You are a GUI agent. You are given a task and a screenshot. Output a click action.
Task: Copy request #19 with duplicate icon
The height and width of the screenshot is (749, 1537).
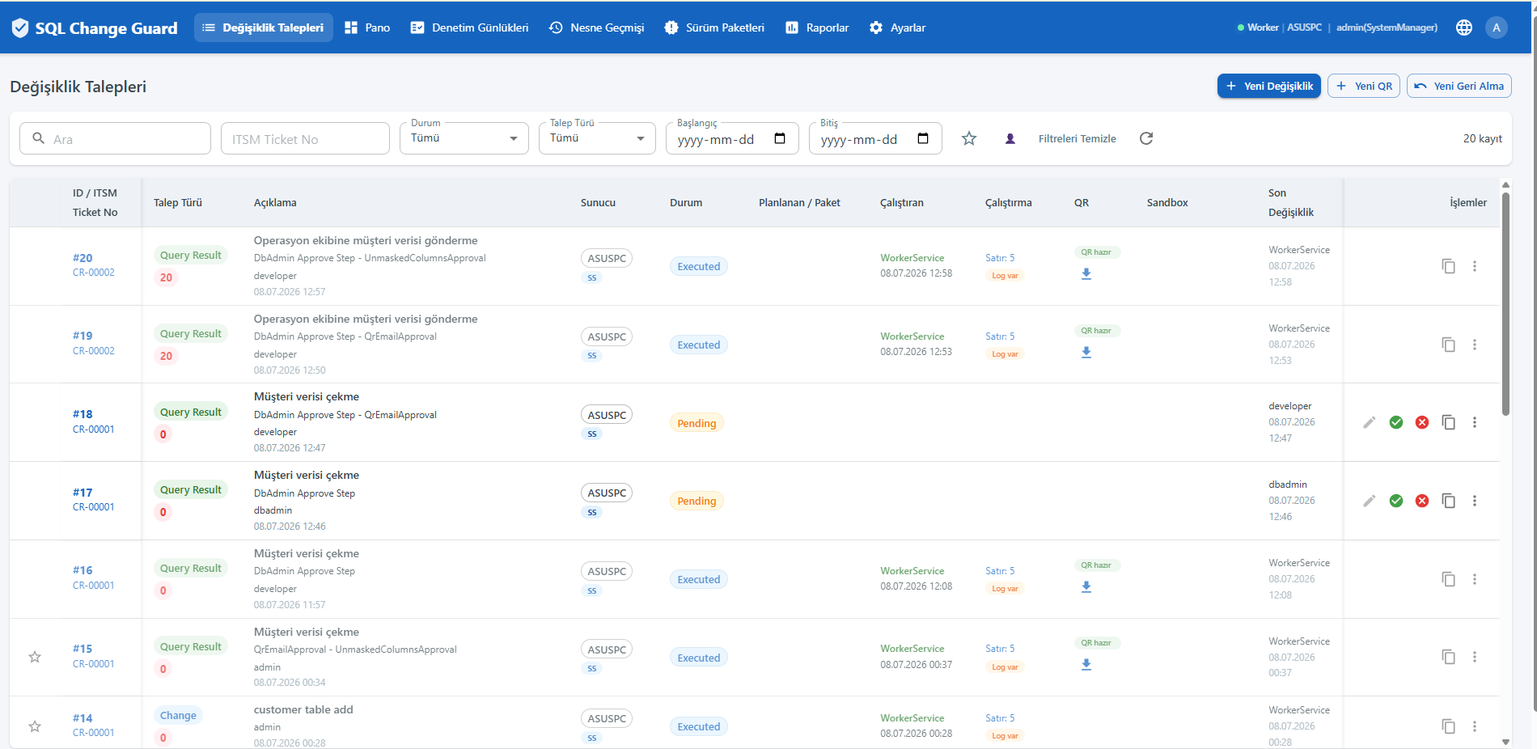pos(1449,345)
